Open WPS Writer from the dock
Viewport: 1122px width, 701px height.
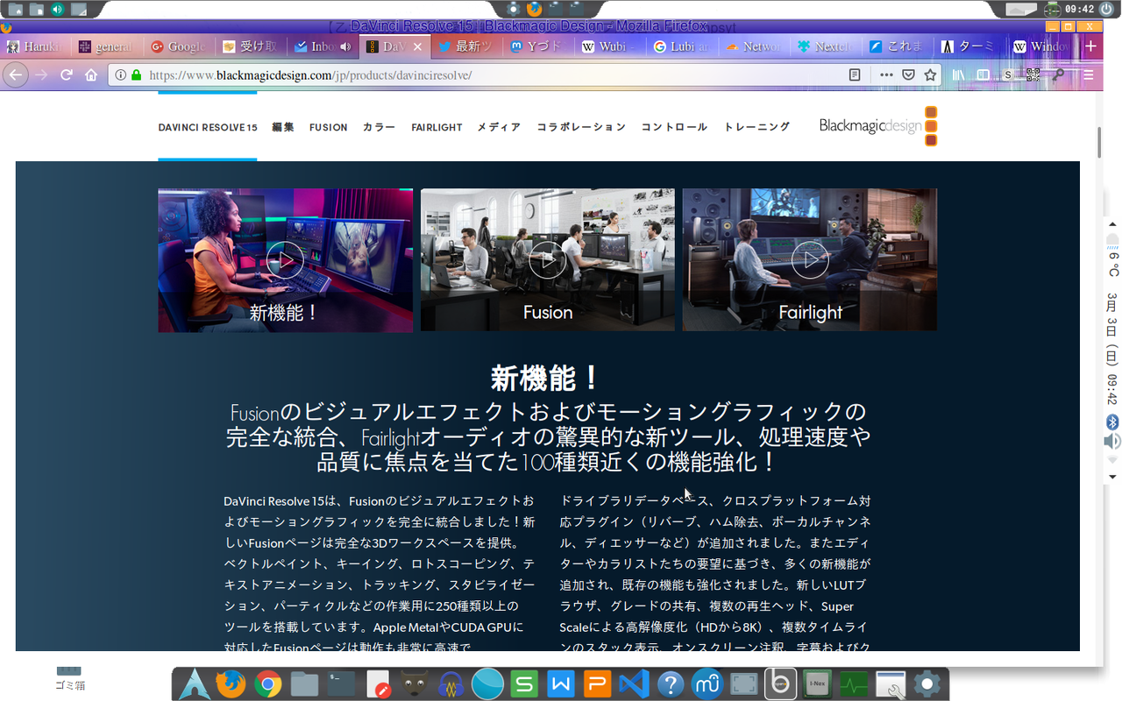tap(561, 683)
